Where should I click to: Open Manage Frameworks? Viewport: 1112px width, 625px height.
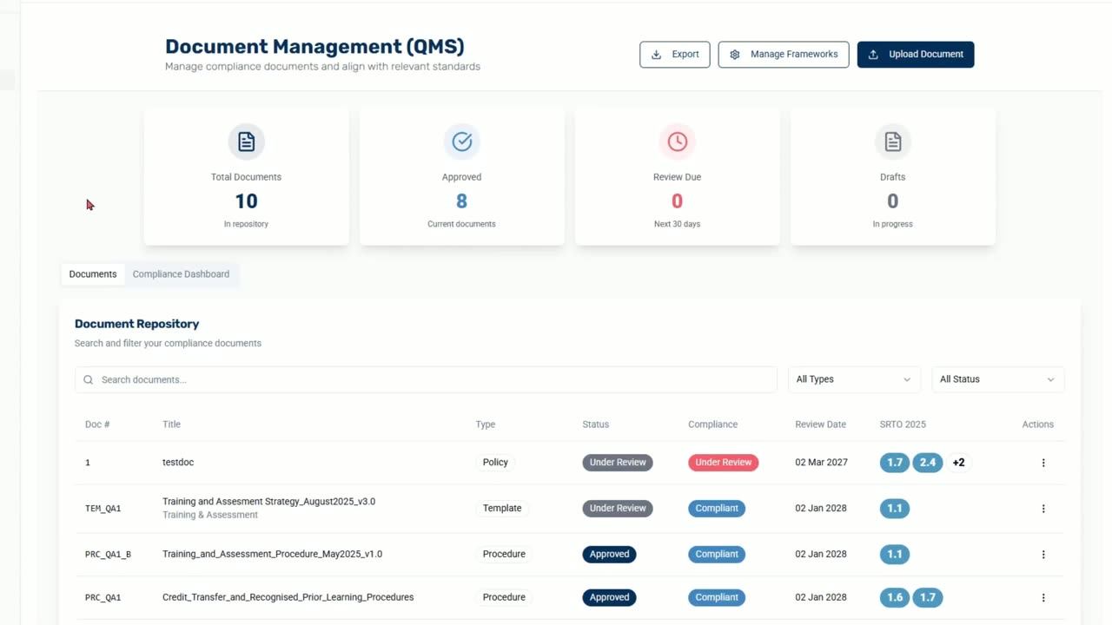point(784,54)
